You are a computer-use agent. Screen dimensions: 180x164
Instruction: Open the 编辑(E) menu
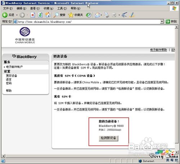[21, 8]
